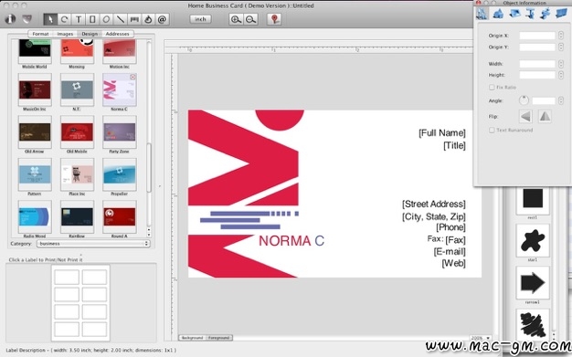Click the Angle rotation dial
Image resolution: width=572 pixels, height=357 pixels.
pyautogui.click(x=524, y=100)
